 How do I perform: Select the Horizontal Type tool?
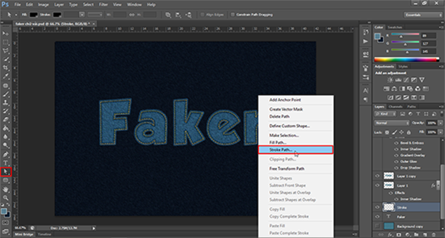click(6, 163)
